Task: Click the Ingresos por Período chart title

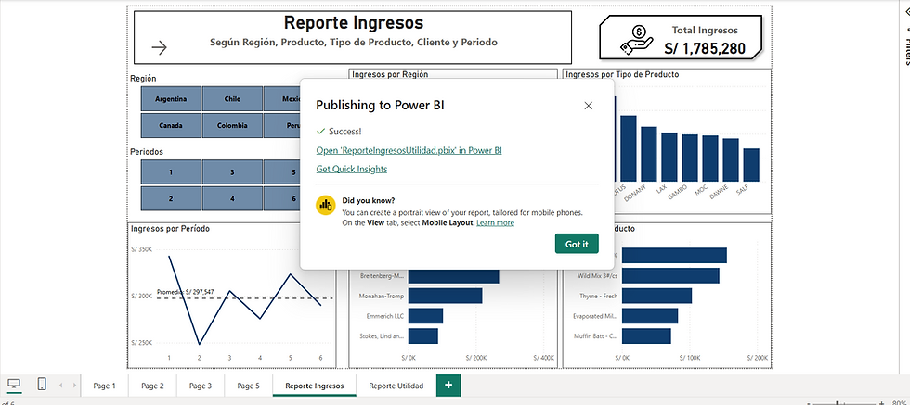Action: (x=170, y=228)
